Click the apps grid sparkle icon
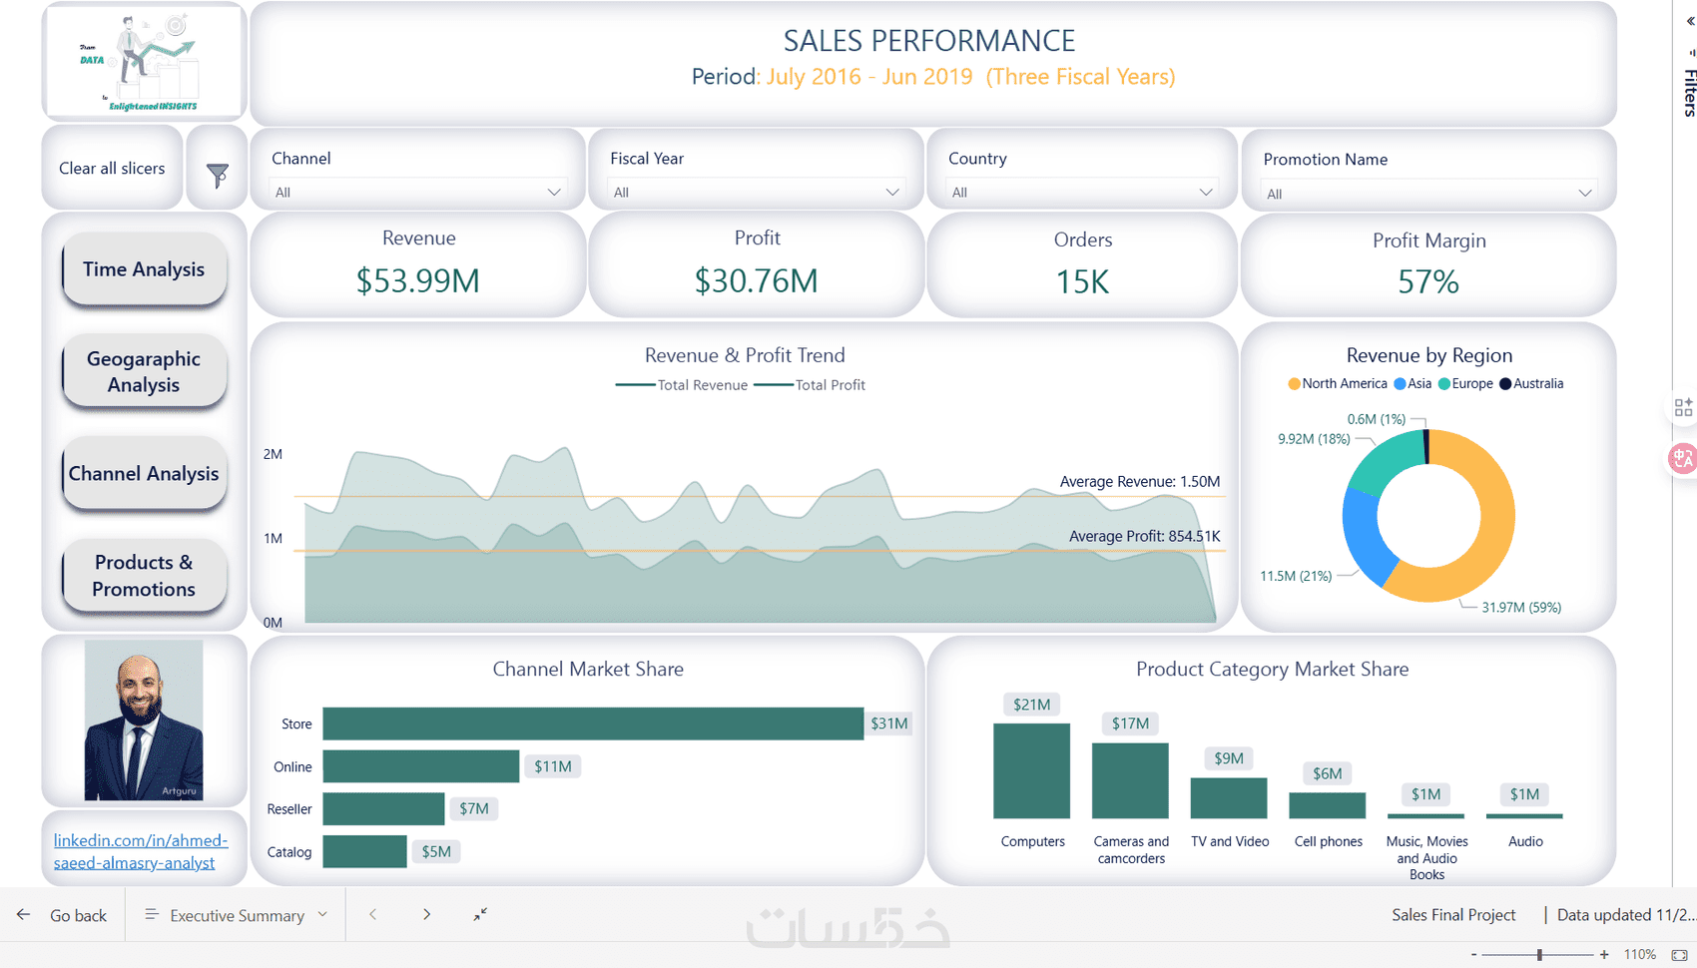 [1683, 407]
